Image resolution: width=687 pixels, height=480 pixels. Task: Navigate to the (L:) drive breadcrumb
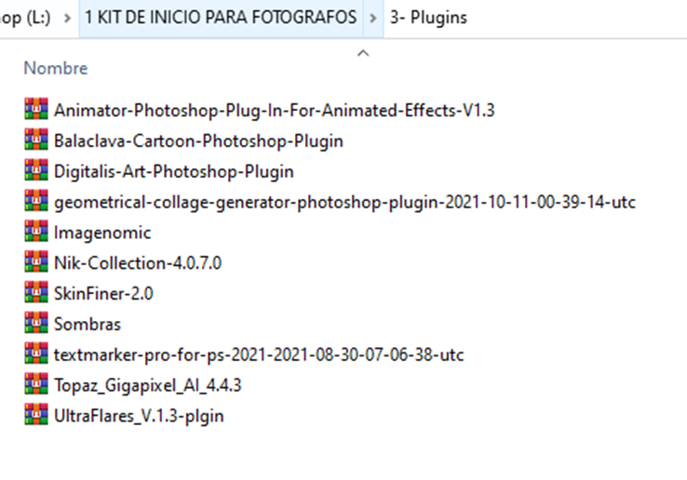[25, 18]
